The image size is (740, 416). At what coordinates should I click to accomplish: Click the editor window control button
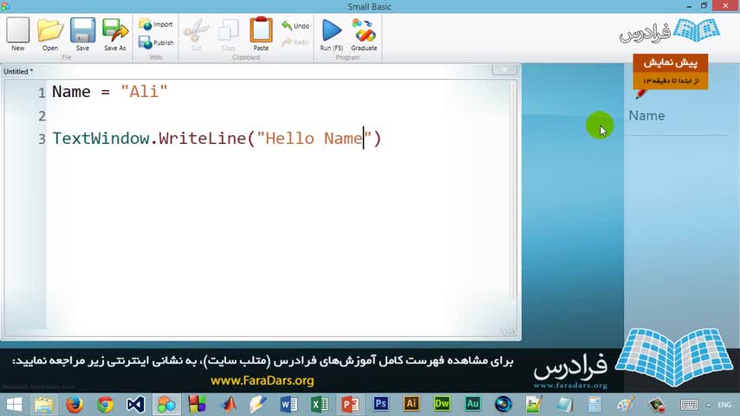click(x=504, y=70)
